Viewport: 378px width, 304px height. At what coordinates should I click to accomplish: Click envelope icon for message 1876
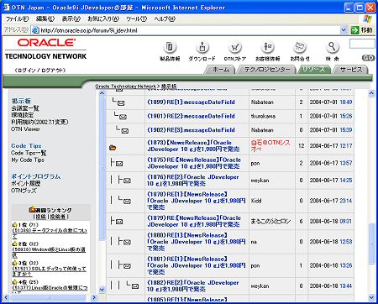point(127,181)
